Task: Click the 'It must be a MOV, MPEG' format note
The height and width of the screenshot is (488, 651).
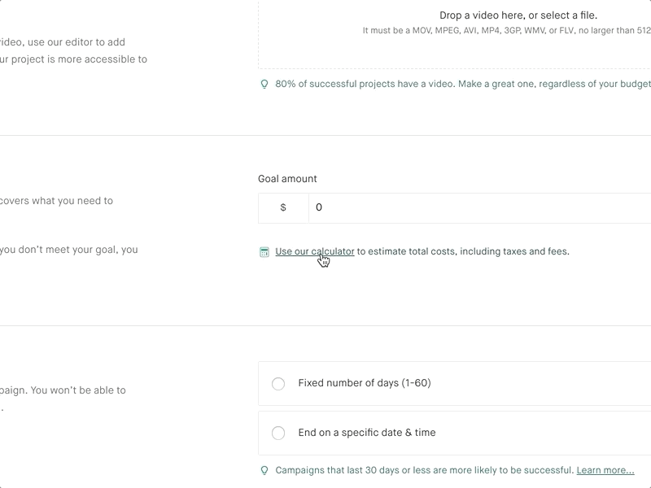Action: 506,30
